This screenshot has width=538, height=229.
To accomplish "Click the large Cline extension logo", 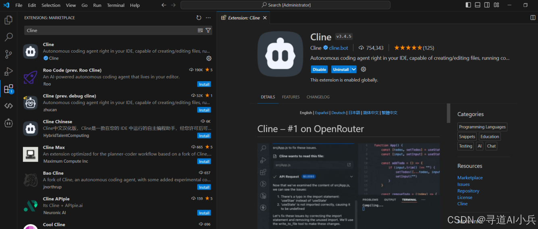I will (x=280, y=54).
